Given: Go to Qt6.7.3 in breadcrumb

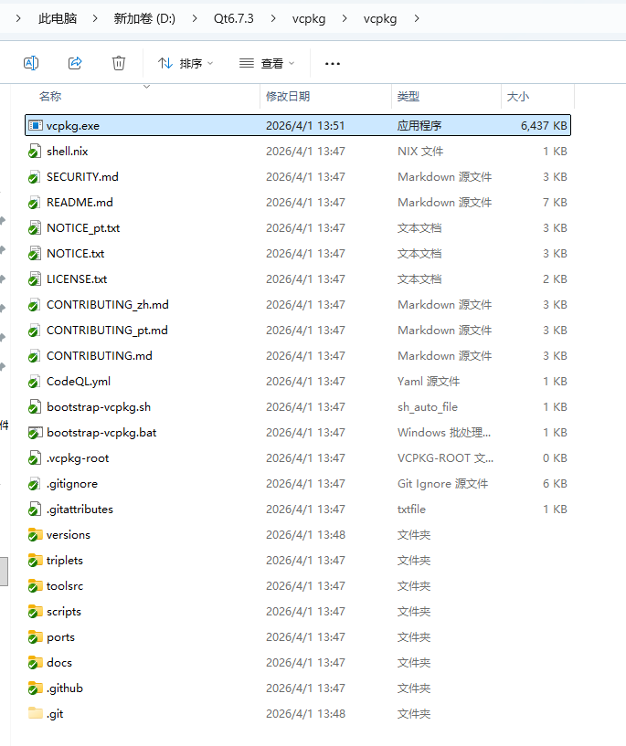Looking at the screenshot, I should coord(233,18).
